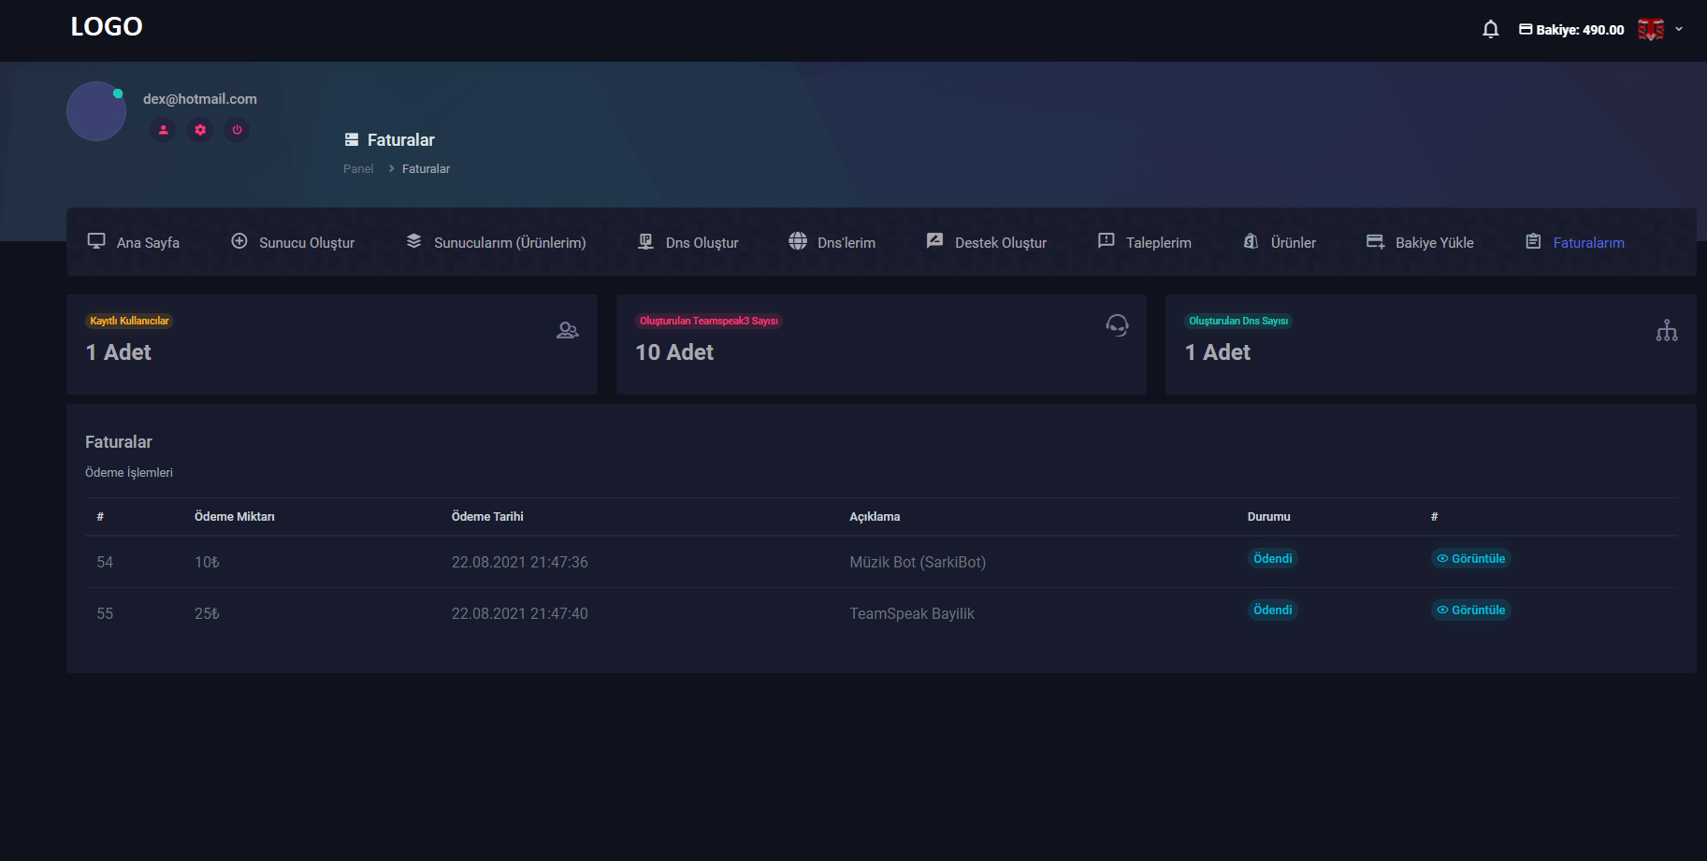The height and width of the screenshot is (861, 1707).
Task: Open Sunucu Oluştur menu item
Action: [x=293, y=242]
